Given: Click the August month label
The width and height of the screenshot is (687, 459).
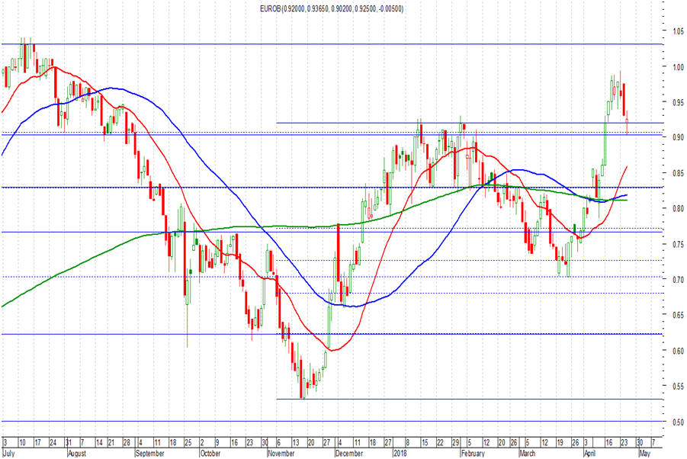Looking at the screenshot, I should coord(77,454).
